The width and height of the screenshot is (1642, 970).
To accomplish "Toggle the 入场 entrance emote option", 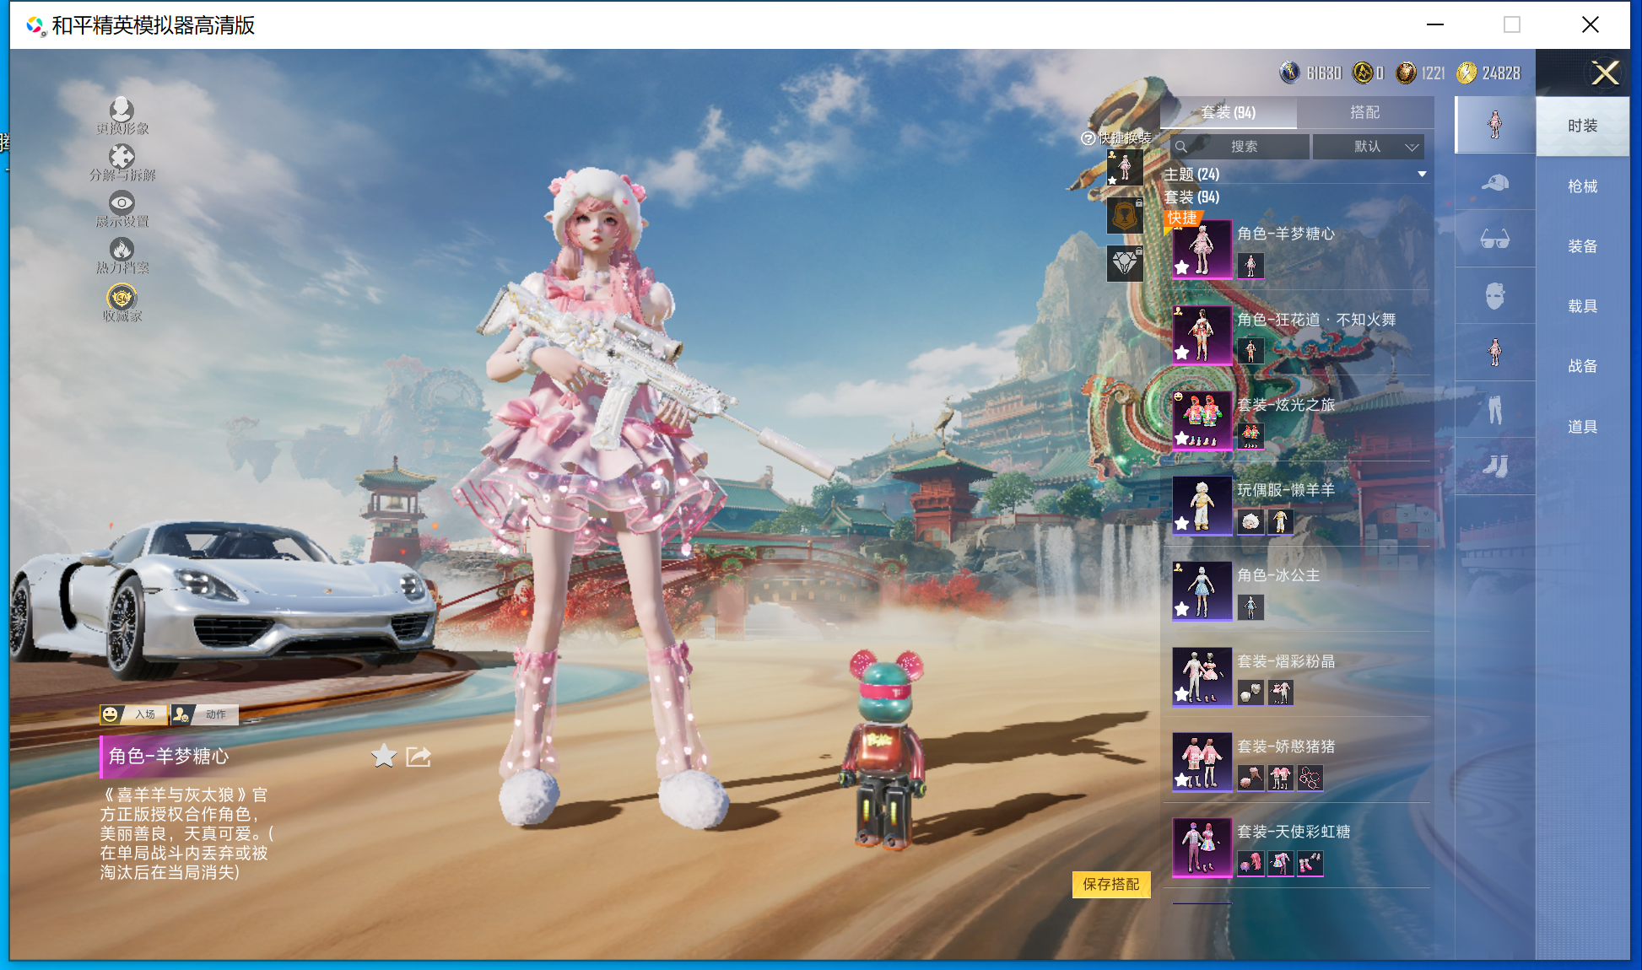I will point(134,714).
